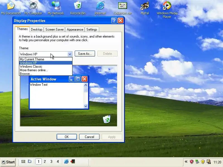Viewport: 223px width, 167px height.
Task: Switch to the Themes tab
Action: click(x=22, y=29)
